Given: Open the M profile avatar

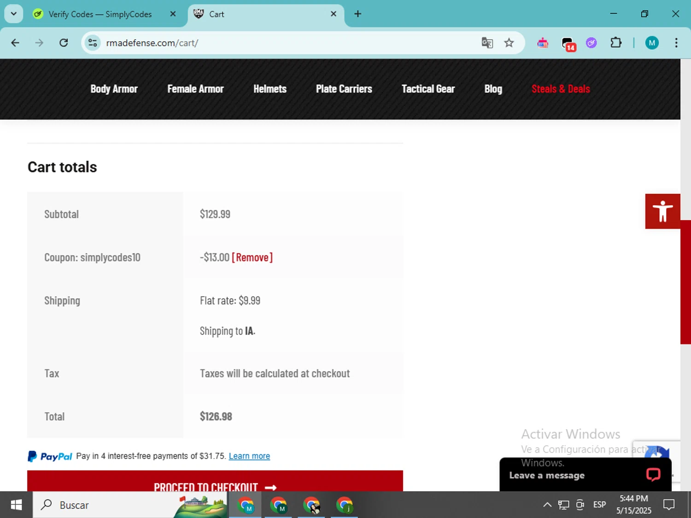Looking at the screenshot, I should [651, 43].
